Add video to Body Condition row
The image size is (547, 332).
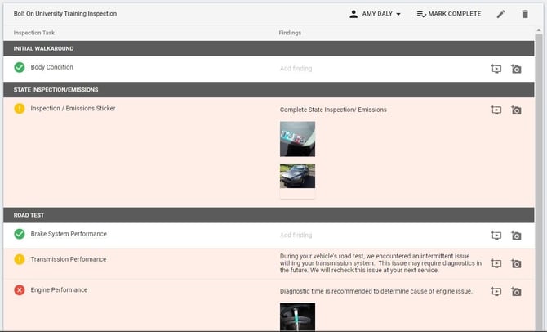tap(496, 69)
